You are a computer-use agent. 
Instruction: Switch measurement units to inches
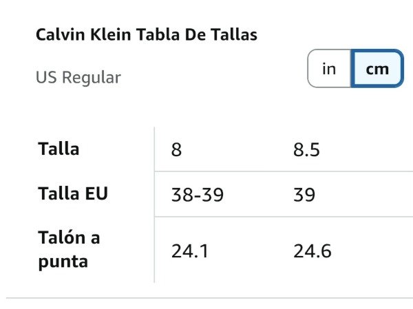pyautogui.click(x=330, y=69)
